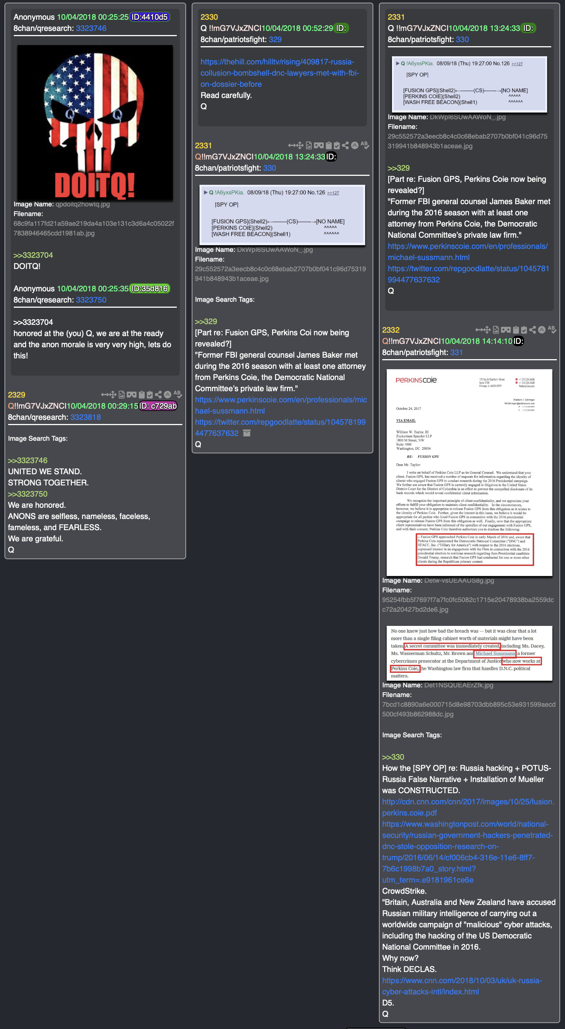Open the Perkins Coie letter image thumbnail
The height and width of the screenshot is (1029, 565).
[x=469, y=472]
